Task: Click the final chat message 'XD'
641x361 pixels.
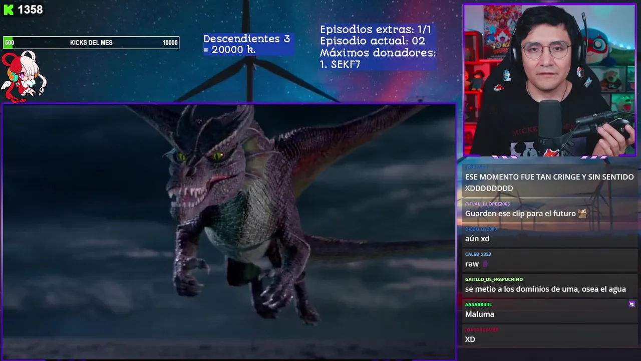Action: click(470, 339)
